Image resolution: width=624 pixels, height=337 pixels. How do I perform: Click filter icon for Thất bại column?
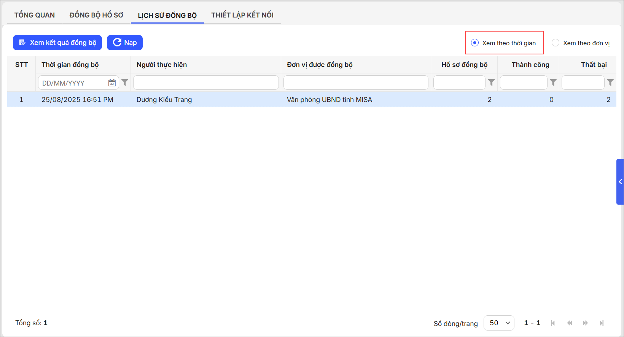(x=610, y=83)
